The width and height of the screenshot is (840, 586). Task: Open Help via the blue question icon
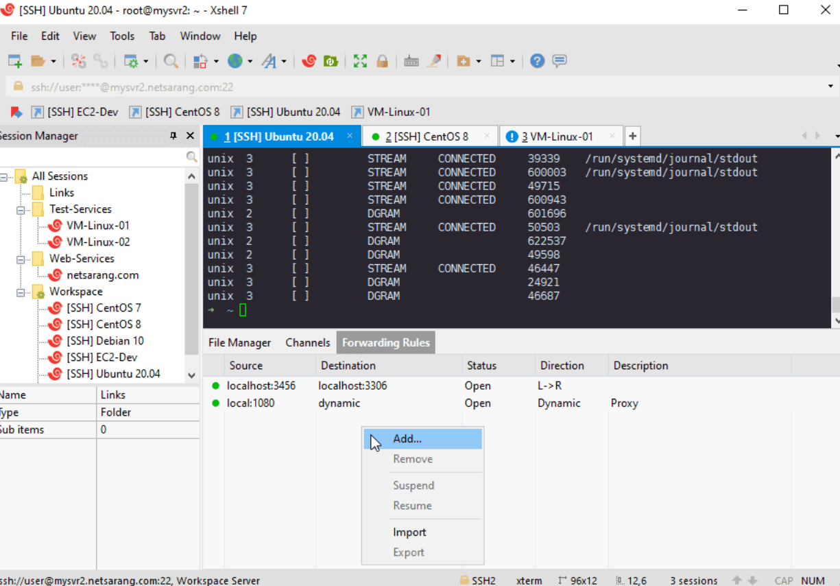(x=538, y=61)
